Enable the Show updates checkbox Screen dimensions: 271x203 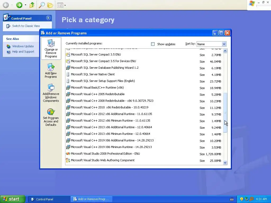pyautogui.click(x=153, y=44)
